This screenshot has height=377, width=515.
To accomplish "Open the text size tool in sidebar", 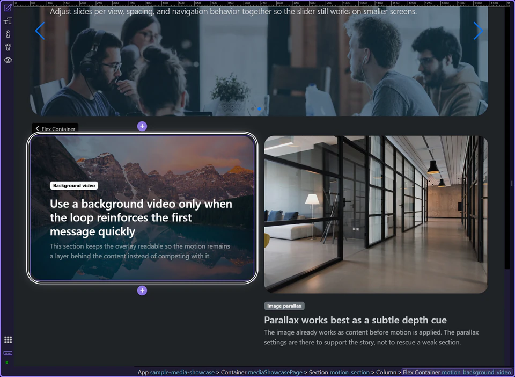I will point(8,21).
